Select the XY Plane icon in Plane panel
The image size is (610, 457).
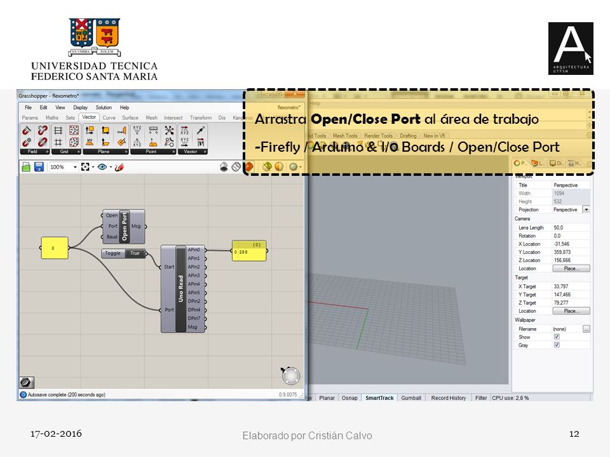90,142
